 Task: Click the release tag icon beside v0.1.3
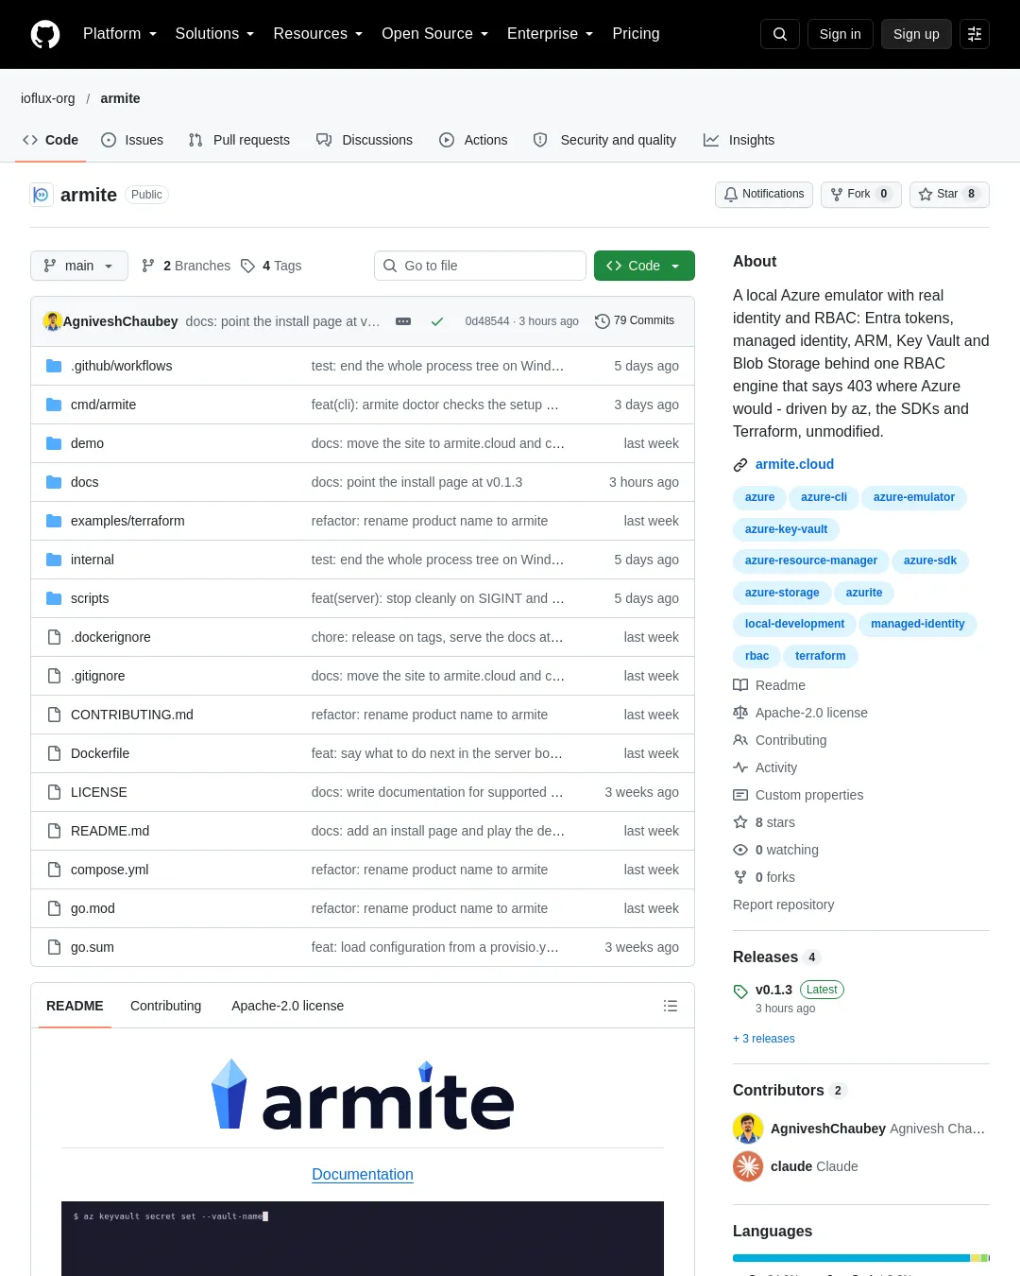(x=740, y=991)
